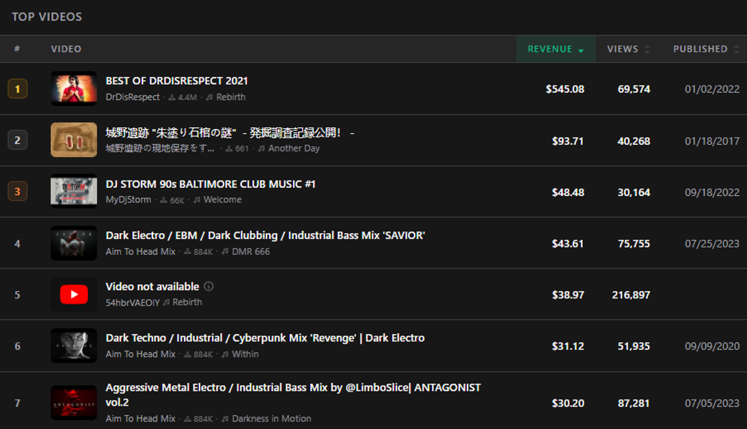Open DJ STORM Baltimore Club video thumbnail

74,191
